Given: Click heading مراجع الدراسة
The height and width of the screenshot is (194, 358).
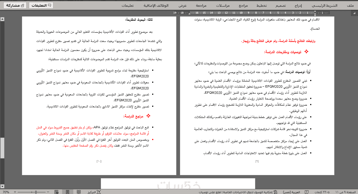Looking at the screenshot, I should pos(133,116).
